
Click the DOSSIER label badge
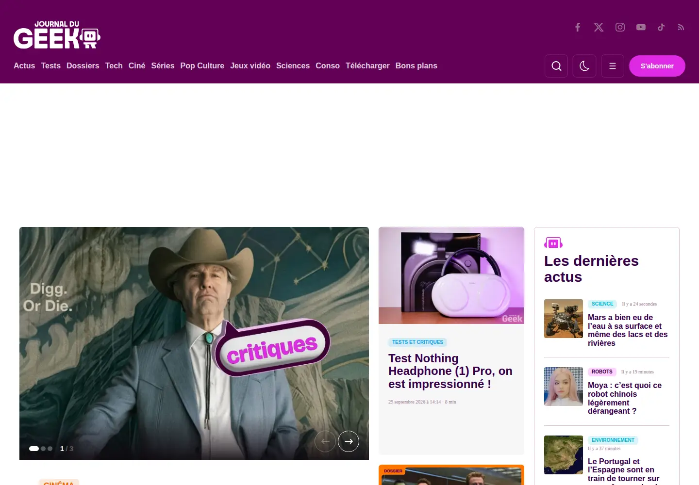coord(393,471)
